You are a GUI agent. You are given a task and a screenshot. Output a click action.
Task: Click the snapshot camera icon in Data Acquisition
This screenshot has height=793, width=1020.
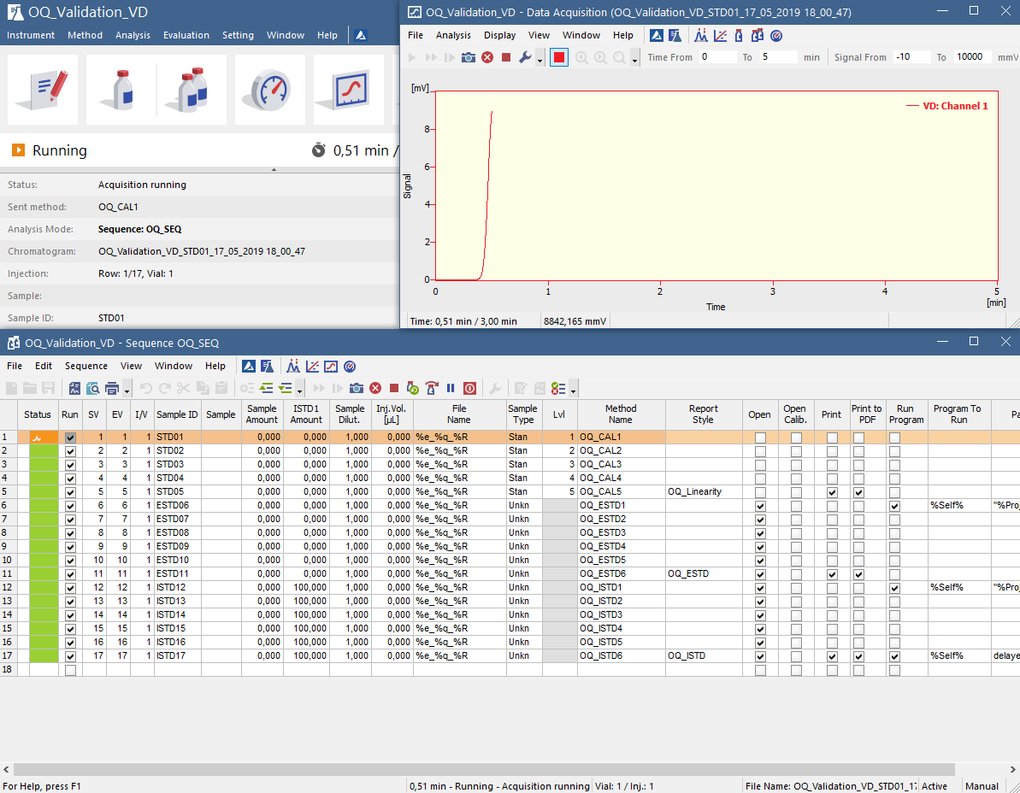pos(469,57)
